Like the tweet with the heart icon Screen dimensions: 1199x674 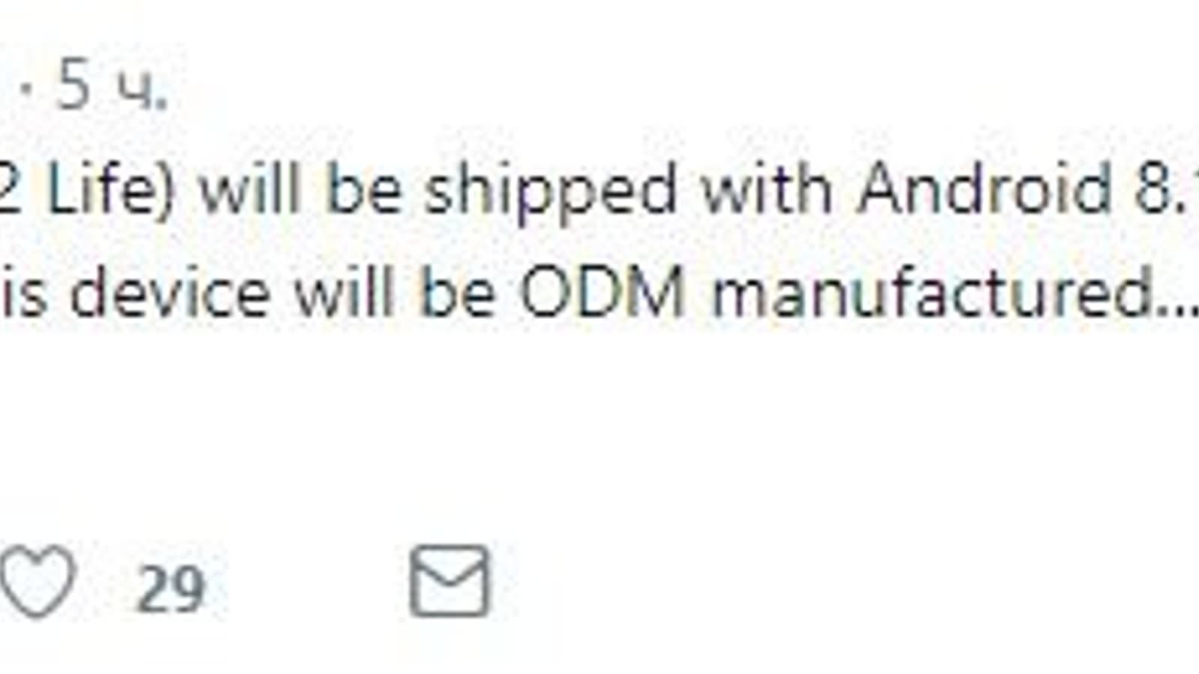click(x=37, y=582)
